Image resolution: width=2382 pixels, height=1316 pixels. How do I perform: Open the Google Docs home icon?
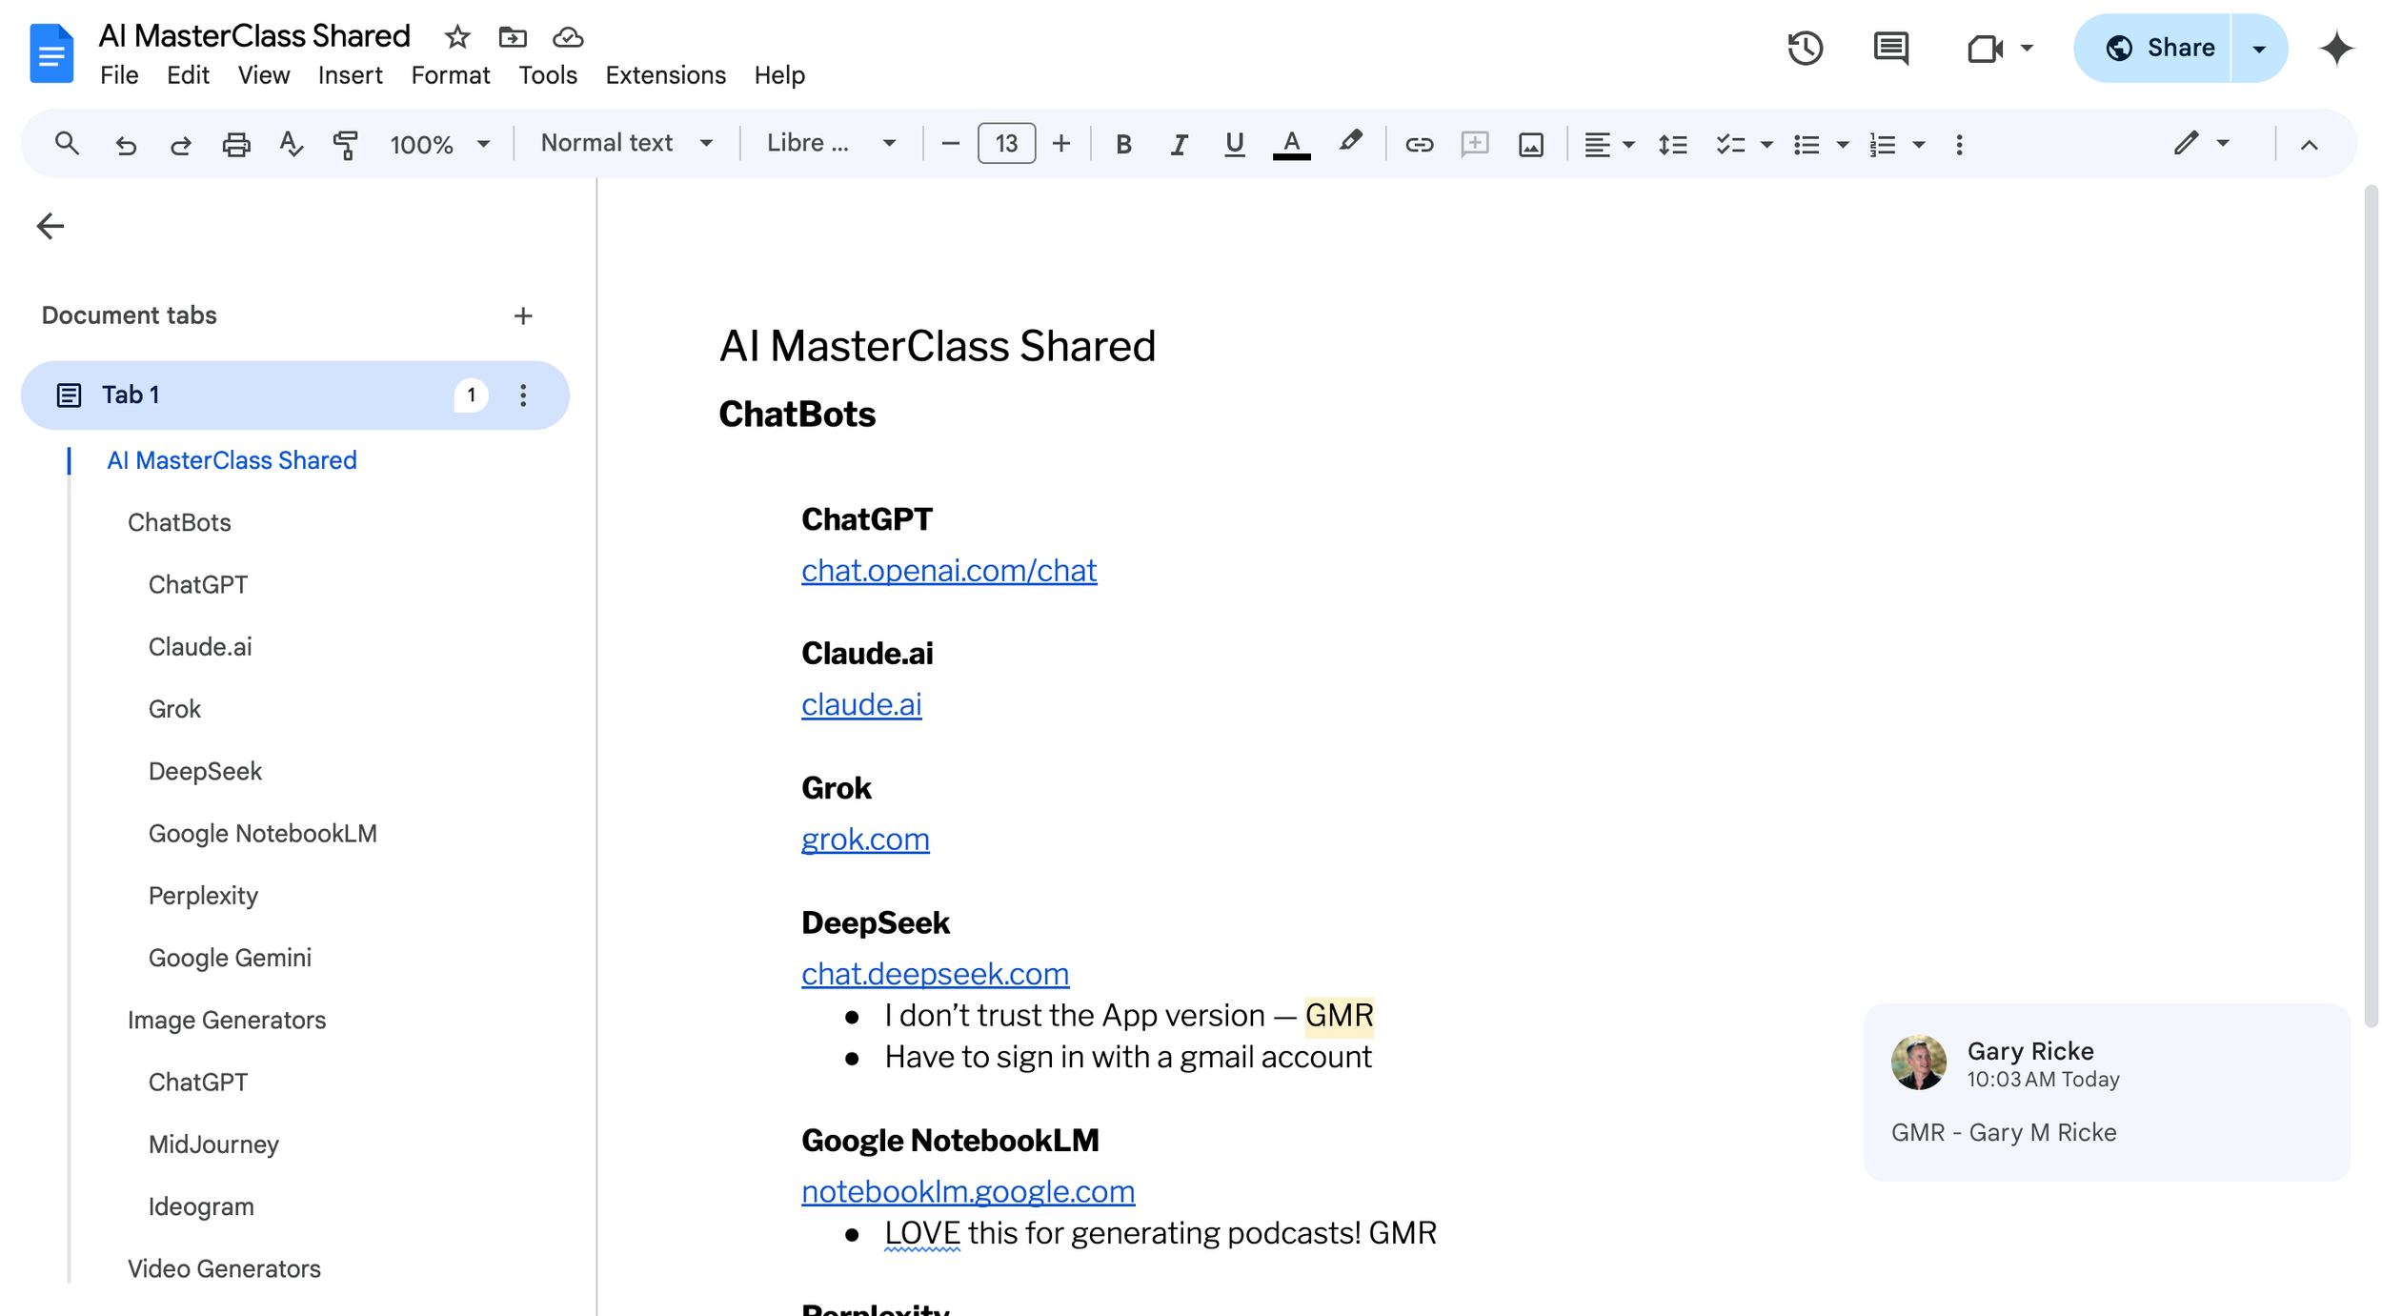tap(51, 53)
